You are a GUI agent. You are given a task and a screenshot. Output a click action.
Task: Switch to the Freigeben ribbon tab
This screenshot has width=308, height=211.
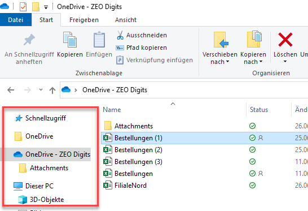pos(84,20)
